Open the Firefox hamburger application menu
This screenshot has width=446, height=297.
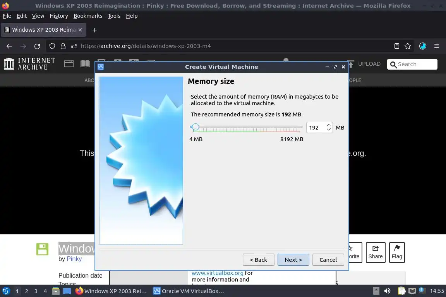click(437, 46)
